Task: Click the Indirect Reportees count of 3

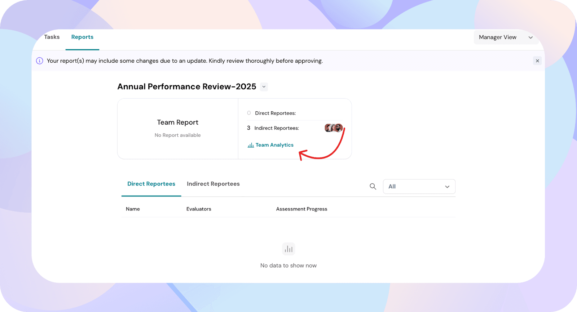Action: tap(248, 128)
